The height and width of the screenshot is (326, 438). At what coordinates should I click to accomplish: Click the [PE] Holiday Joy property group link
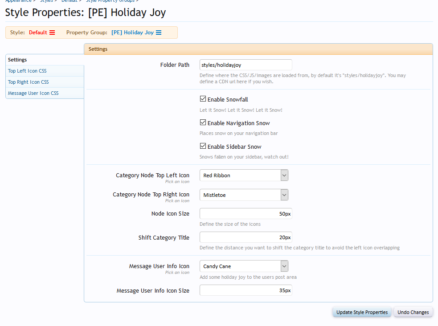pyautogui.click(x=132, y=33)
